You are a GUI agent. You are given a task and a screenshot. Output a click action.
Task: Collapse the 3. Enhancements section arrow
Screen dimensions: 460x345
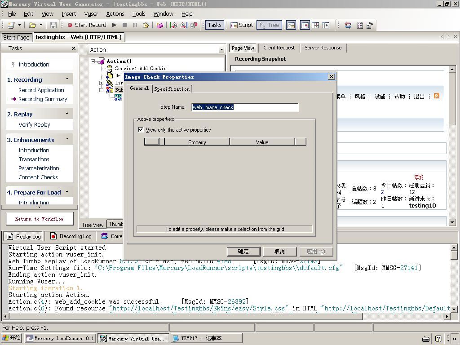click(x=67, y=139)
